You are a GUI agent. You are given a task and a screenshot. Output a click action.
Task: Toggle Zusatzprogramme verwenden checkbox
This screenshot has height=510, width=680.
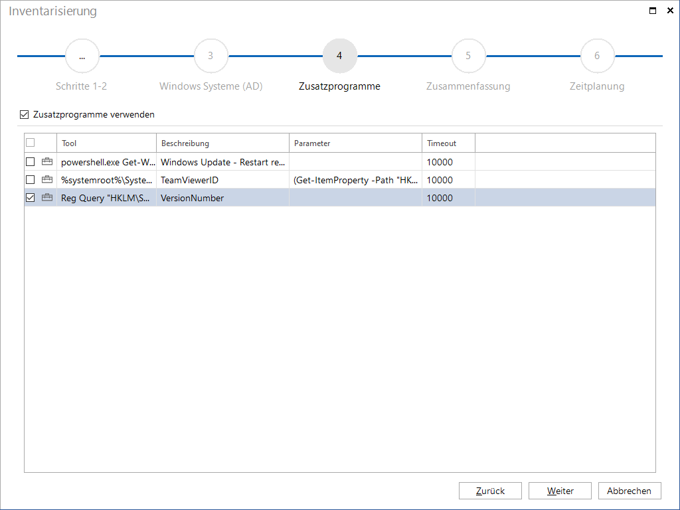25,114
